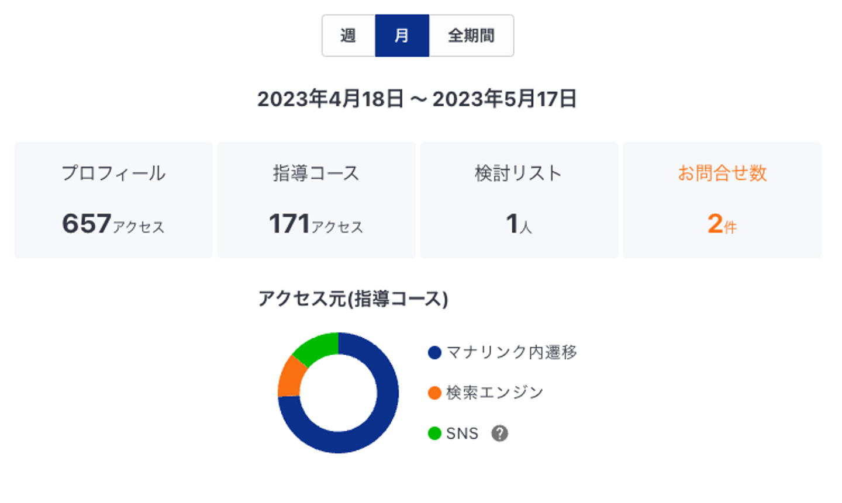Open the お問合せ数 2件 card
The image size is (842, 503).
[x=722, y=200]
